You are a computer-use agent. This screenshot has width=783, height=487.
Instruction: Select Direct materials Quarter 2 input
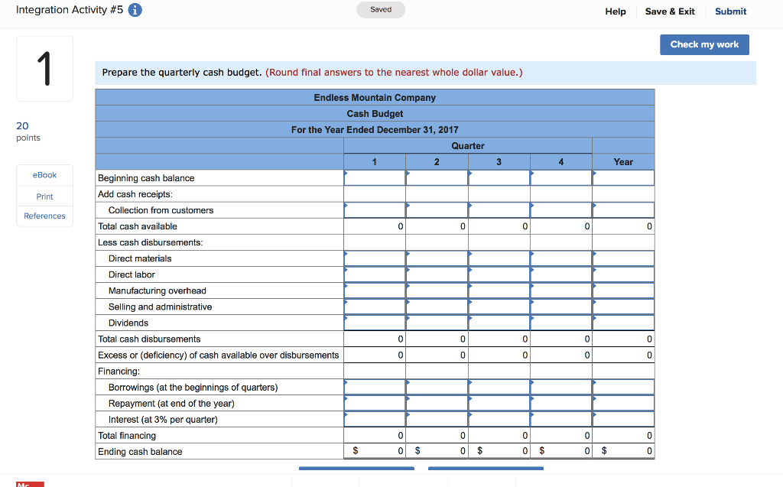point(437,258)
